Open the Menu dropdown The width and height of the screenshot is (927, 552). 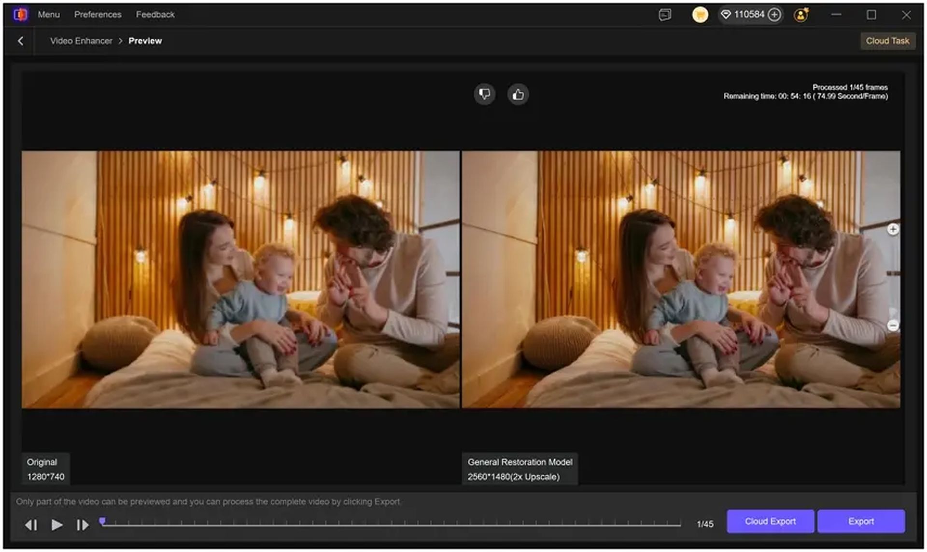coord(48,14)
